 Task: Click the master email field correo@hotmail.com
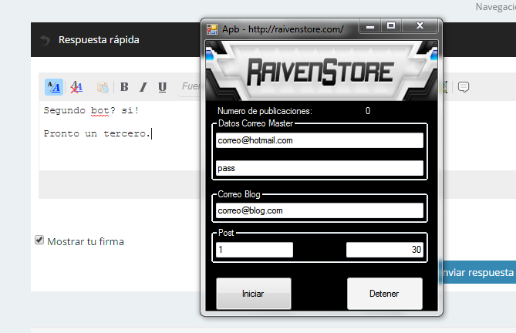coord(319,140)
